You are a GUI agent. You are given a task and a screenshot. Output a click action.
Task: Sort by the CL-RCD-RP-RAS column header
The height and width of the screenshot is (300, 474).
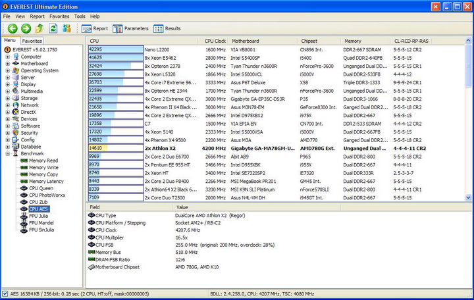[411, 41]
